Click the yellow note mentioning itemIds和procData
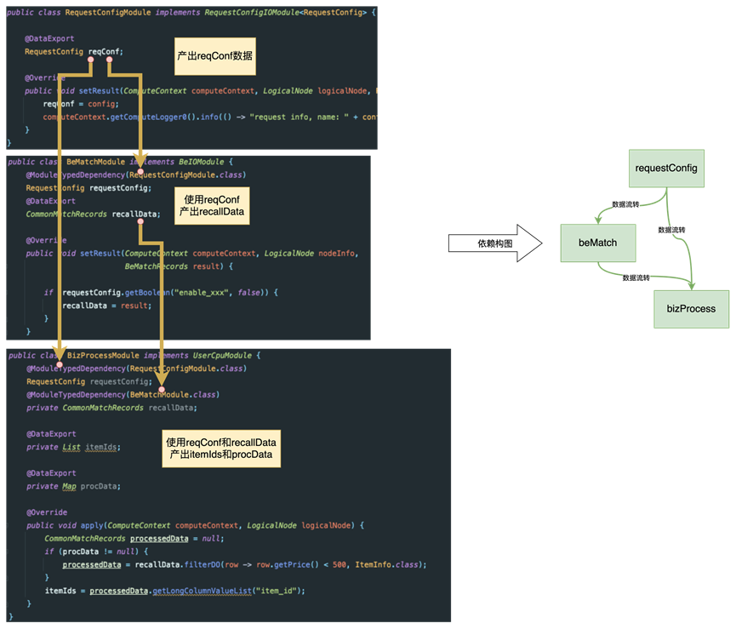 [x=221, y=449]
